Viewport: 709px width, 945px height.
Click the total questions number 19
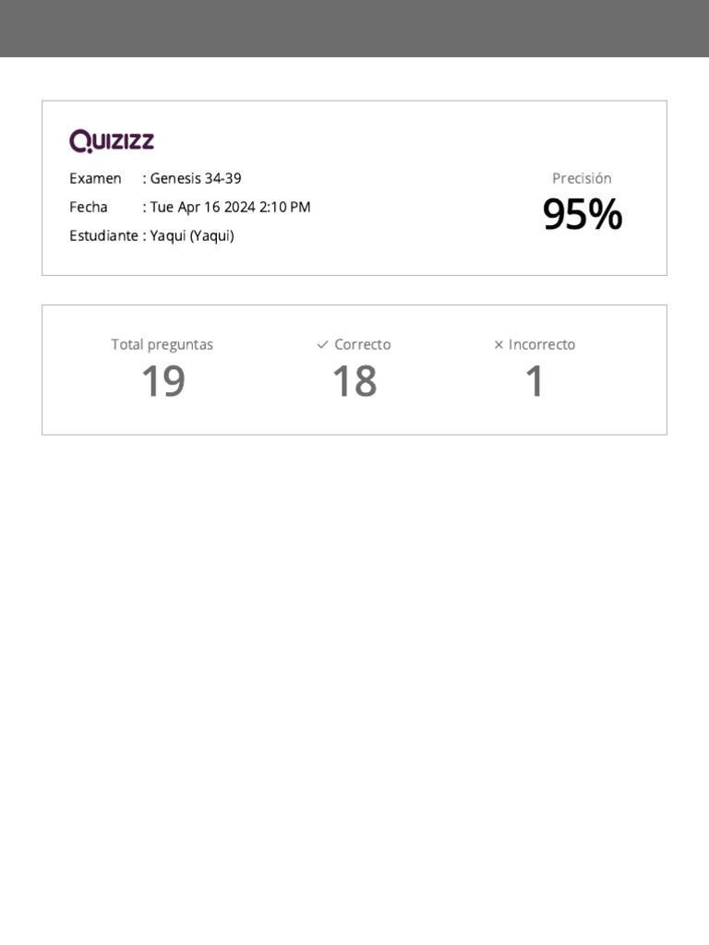162,381
